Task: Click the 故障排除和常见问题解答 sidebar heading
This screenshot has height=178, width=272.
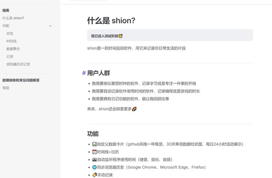Action: pyautogui.click(x=21, y=80)
